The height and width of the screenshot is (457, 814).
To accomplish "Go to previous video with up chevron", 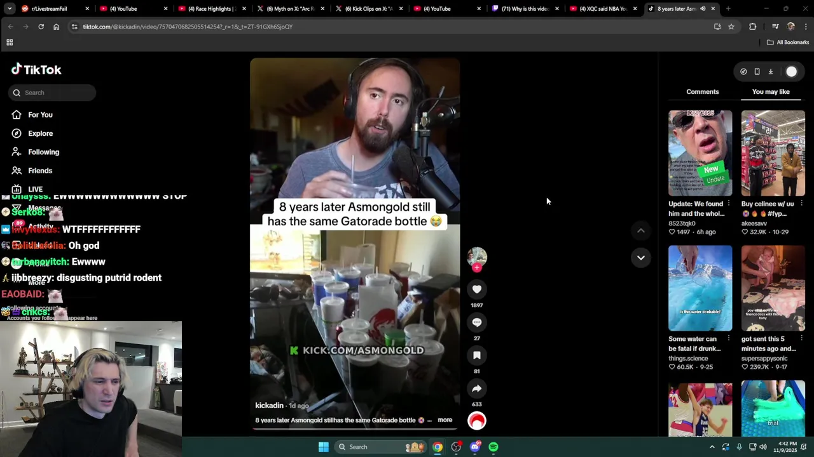I will pos(641,231).
